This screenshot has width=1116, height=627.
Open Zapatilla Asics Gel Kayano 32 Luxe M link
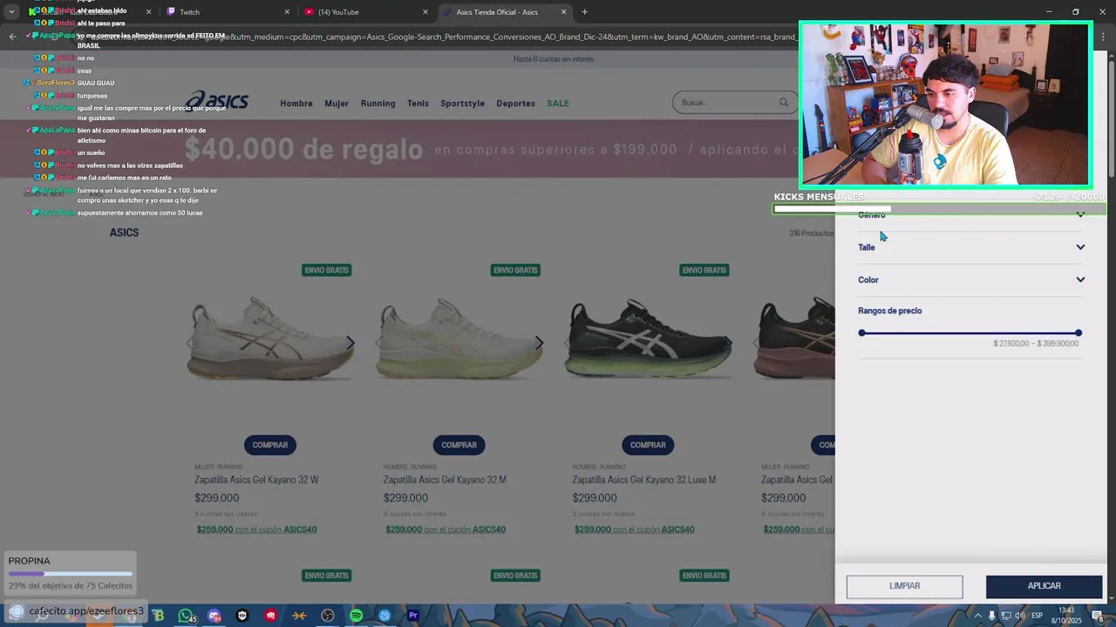coord(643,480)
